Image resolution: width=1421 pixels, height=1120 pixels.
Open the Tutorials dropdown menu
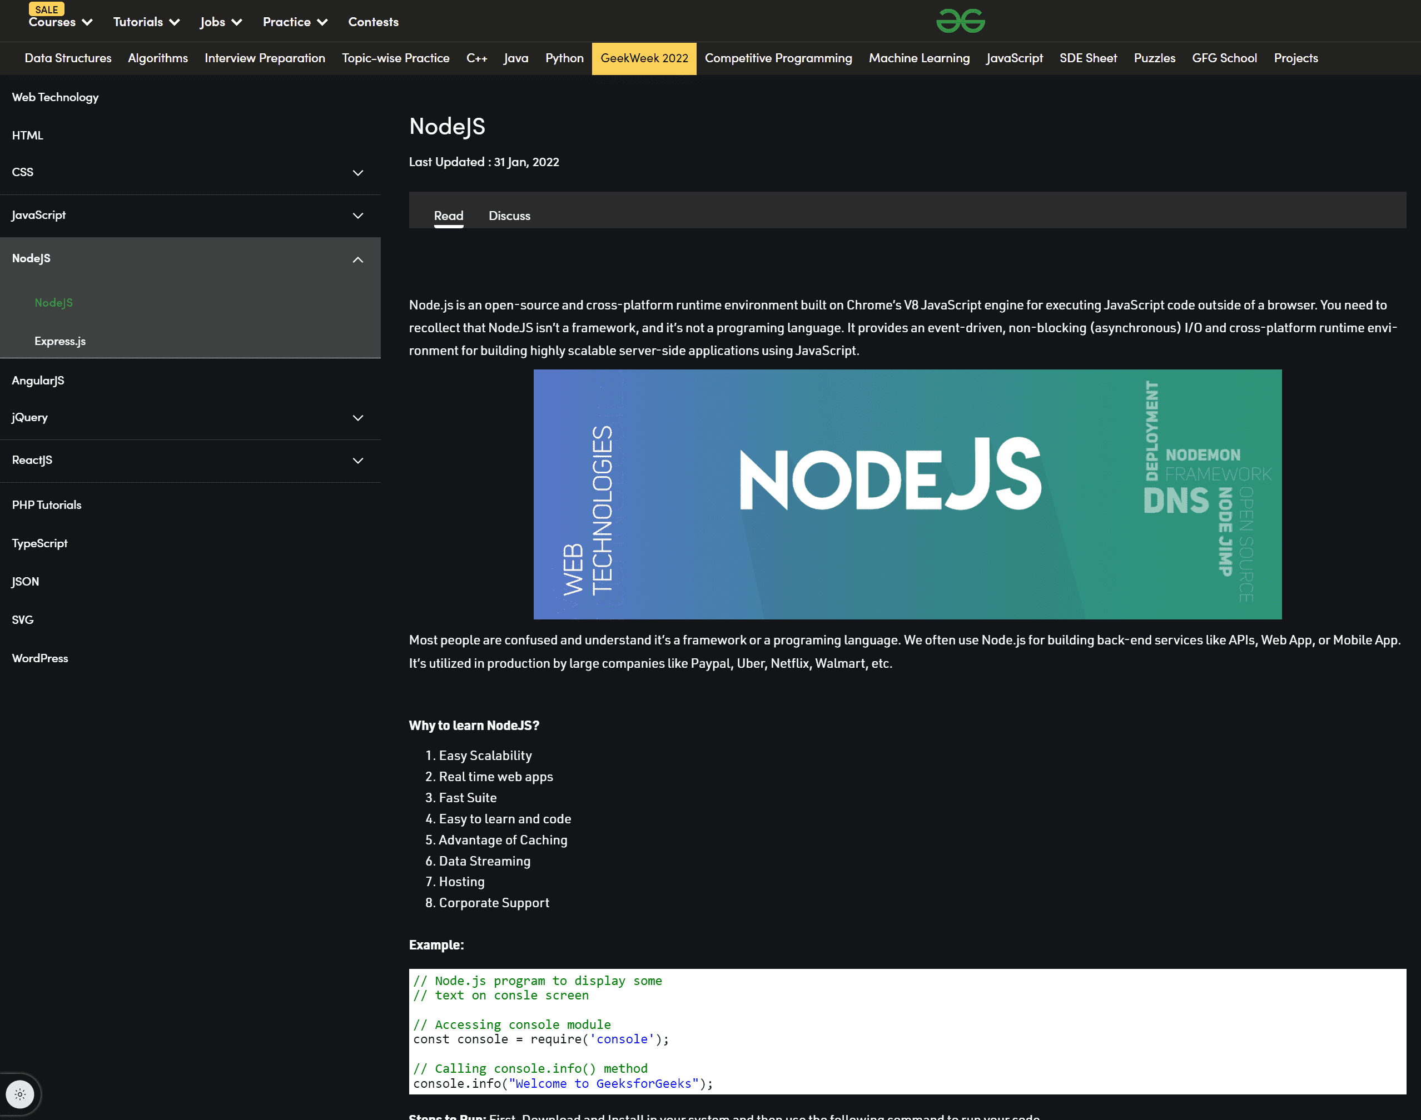pos(146,22)
